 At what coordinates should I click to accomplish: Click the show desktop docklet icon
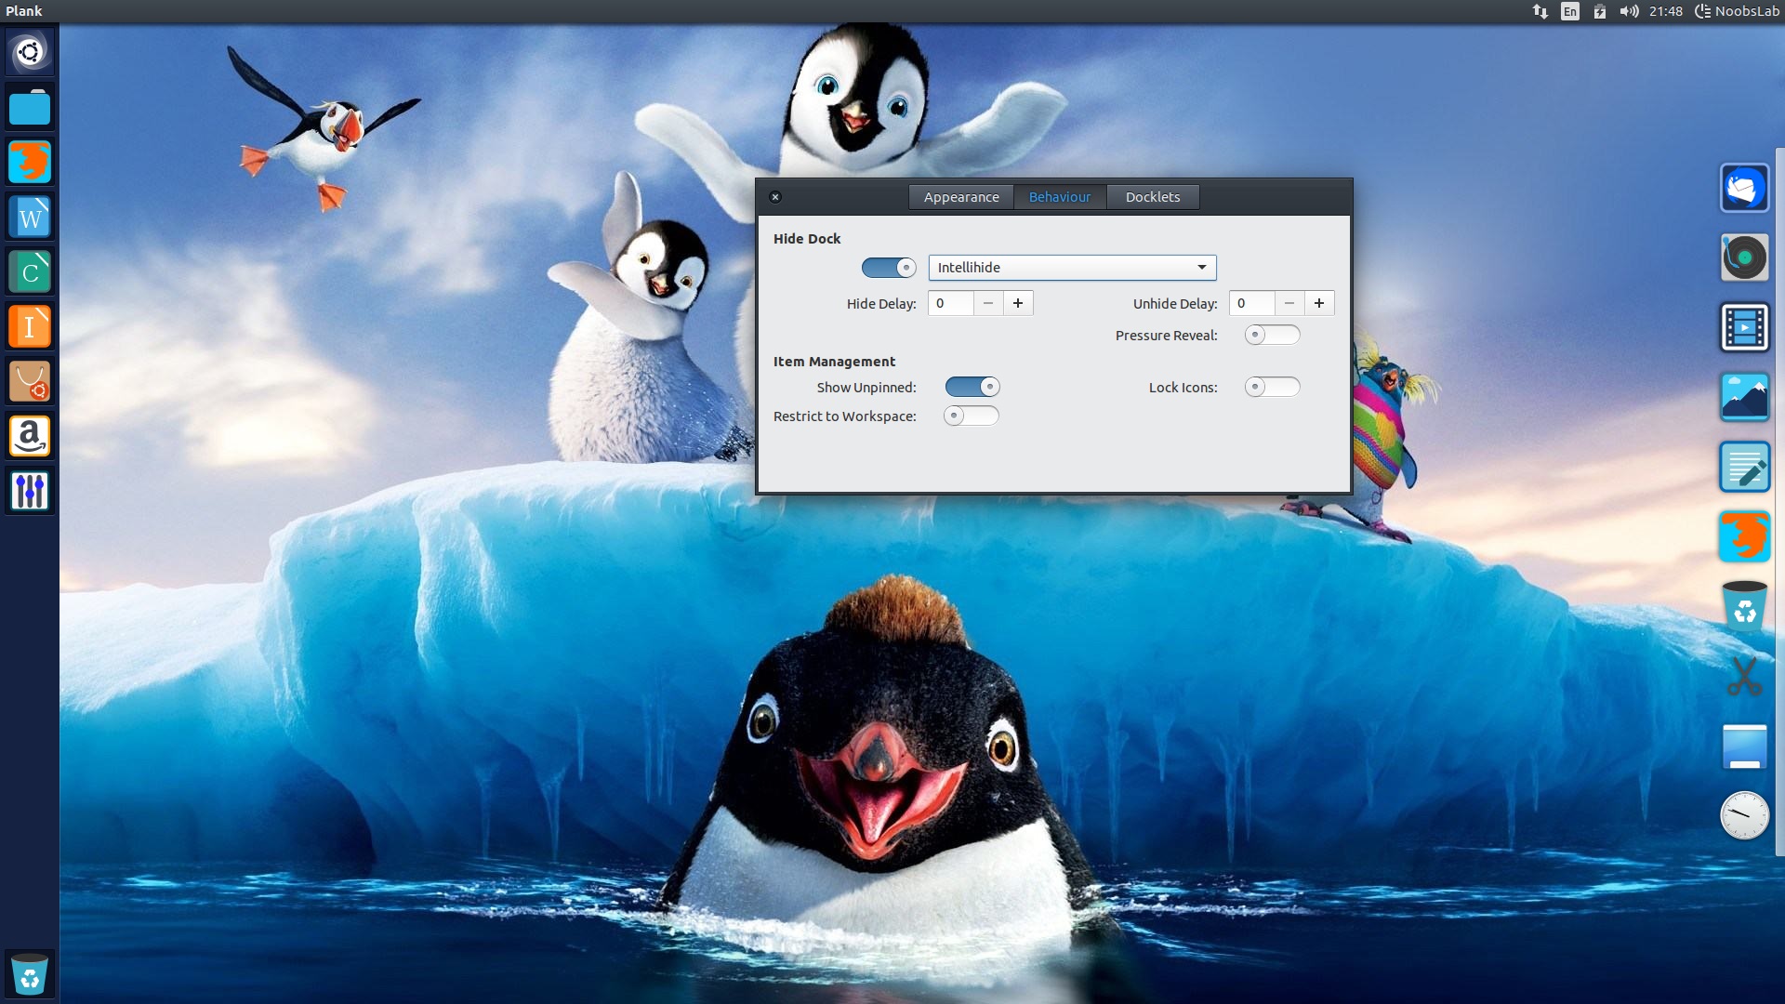click(1744, 746)
